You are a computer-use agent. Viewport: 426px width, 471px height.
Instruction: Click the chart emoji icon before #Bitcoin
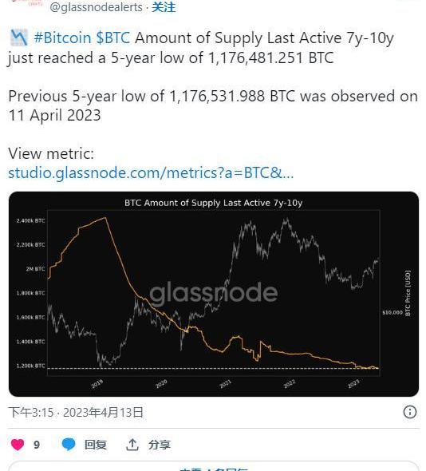[18, 38]
